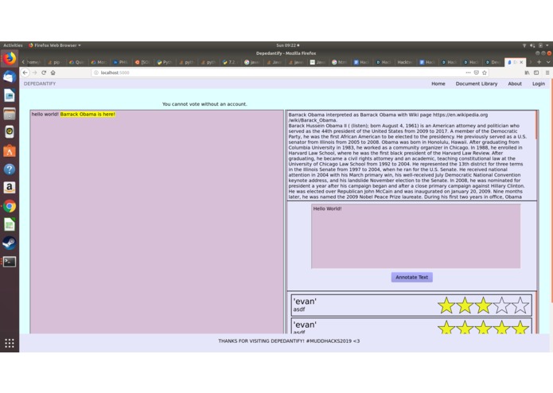Open page actions three-dot menu
Viewport: 553px width, 393px height.
click(x=468, y=72)
